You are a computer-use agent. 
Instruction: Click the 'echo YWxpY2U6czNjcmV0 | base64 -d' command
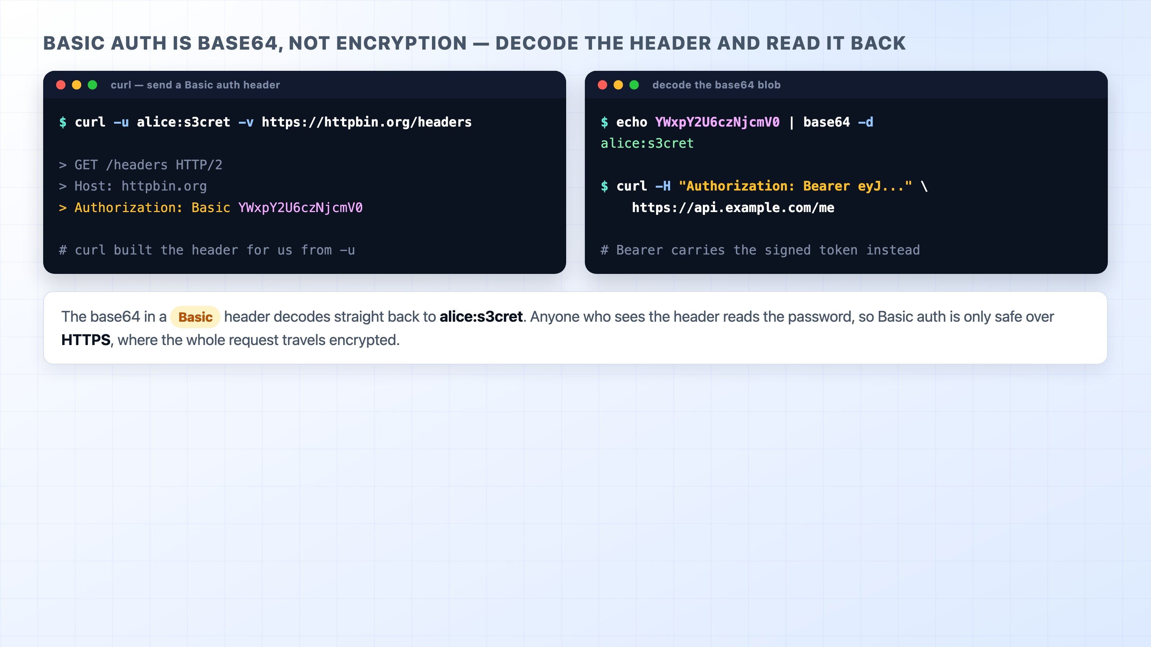(737, 122)
